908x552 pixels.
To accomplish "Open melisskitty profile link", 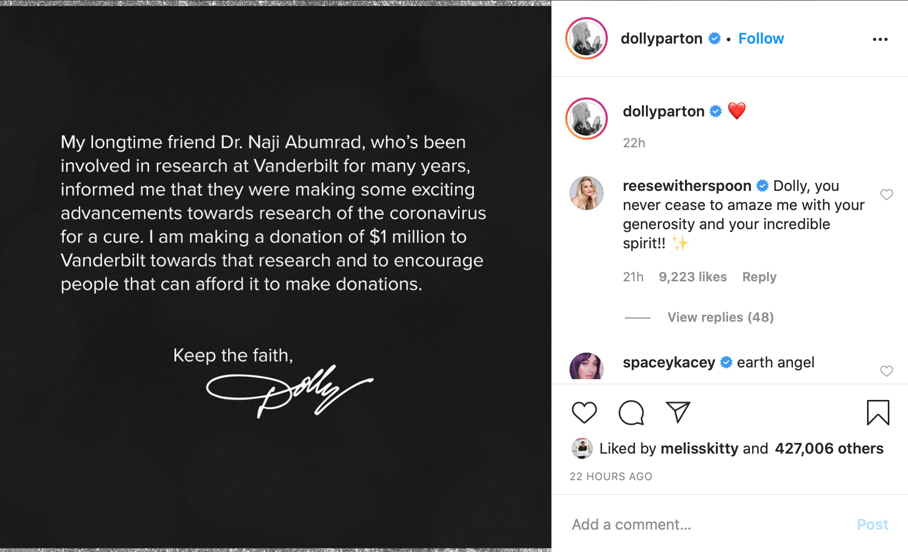I will click(x=699, y=448).
